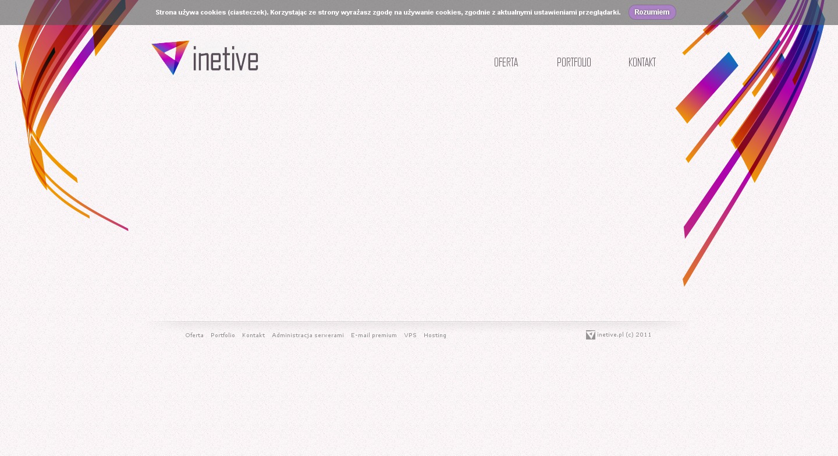Click the small gray footer logo icon
Viewport: 838px width, 456px height.
590,335
